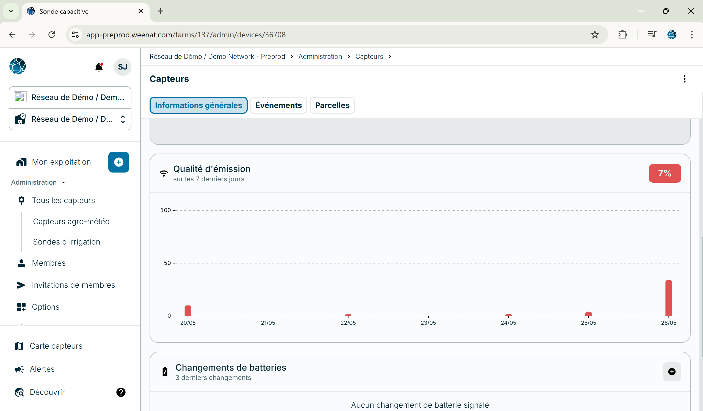
Task: Switch to Événements tab
Action: click(x=279, y=105)
